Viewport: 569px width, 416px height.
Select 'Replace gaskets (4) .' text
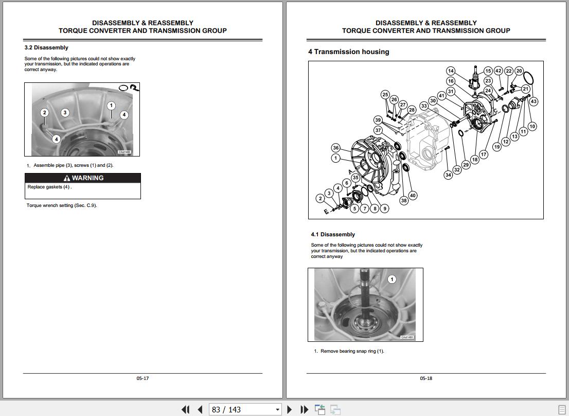[50, 187]
